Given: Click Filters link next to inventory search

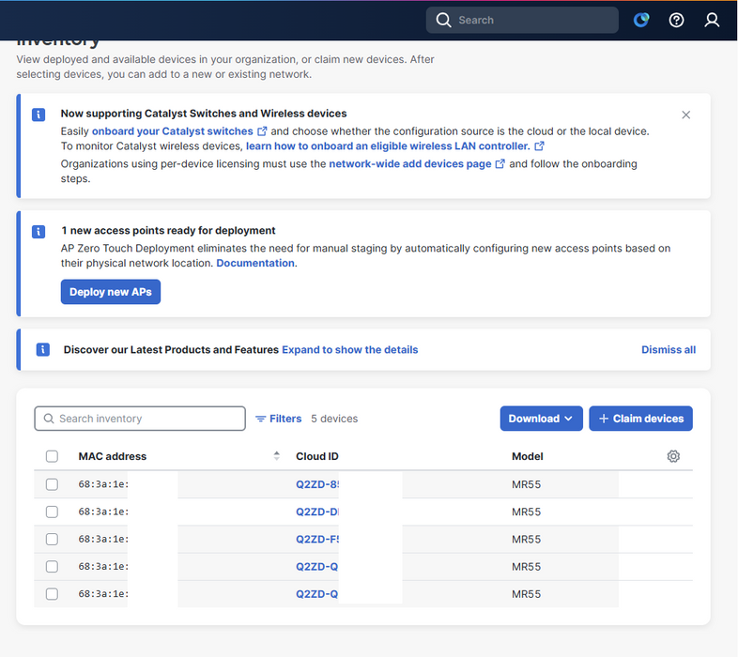Looking at the screenshot, I should [278, 419].
